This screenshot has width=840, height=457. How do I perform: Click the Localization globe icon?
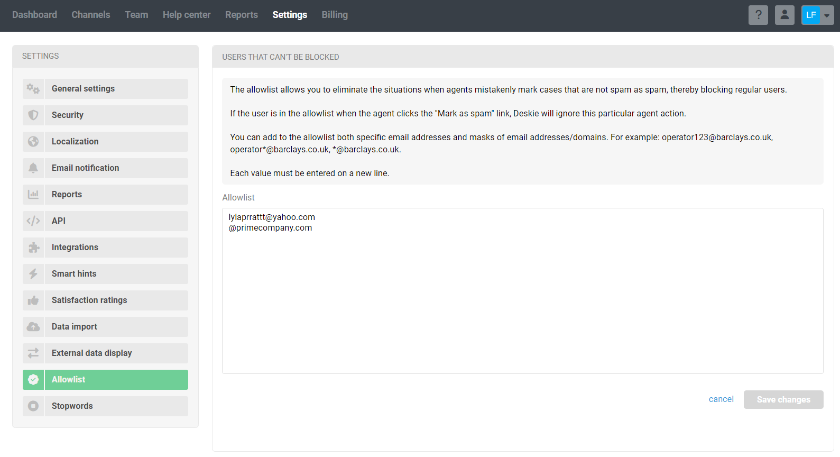[33, 142]
